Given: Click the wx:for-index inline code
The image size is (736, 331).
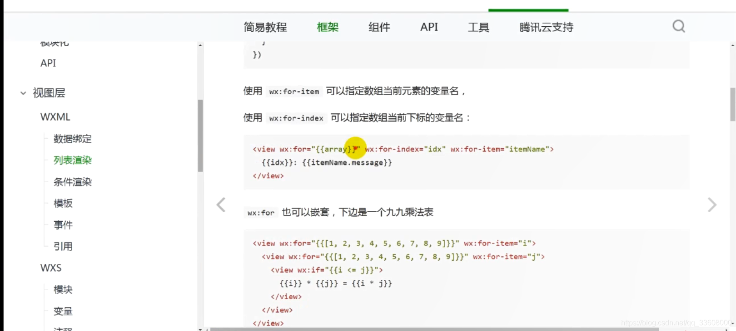Looking at the screenshot, I should click(x=296, y=118).
